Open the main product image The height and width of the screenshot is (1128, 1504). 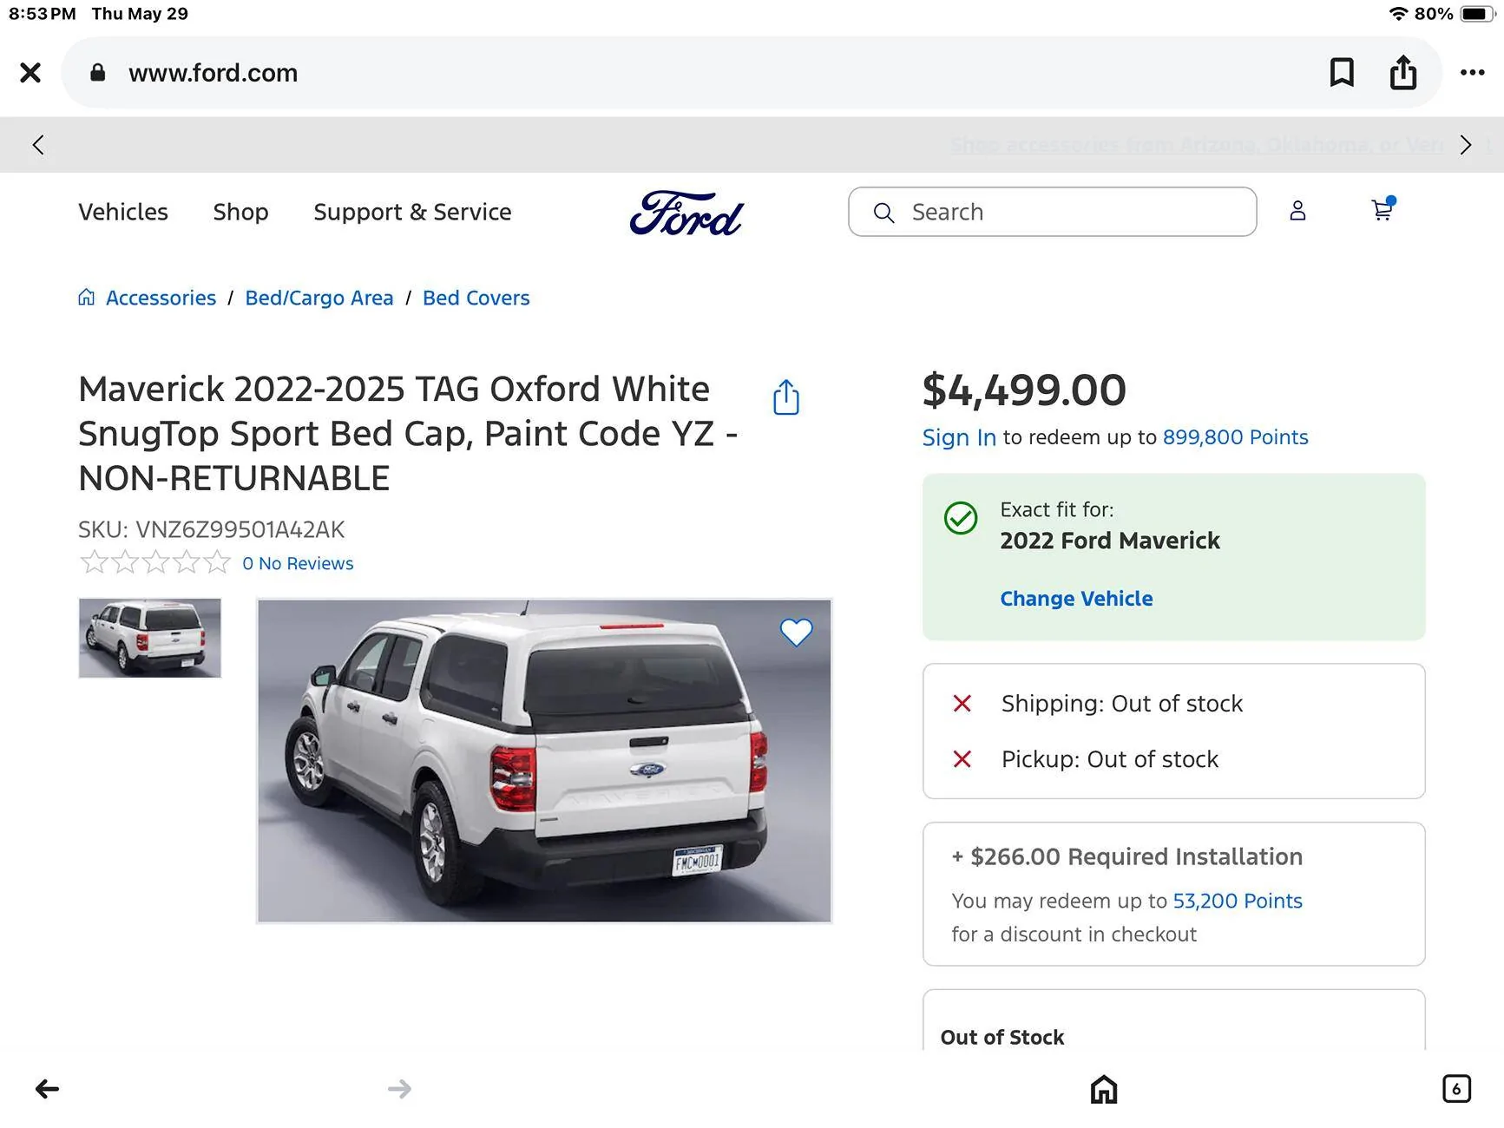544,761
